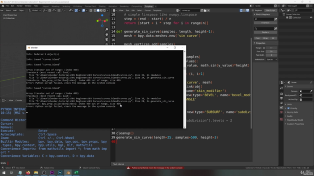The width and height of the screenshot is (314, 176).
Task: Open the Render menu
Action: tap(20, 6)
